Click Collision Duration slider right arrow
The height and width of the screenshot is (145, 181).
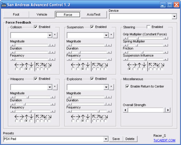(x=53, y=52)
